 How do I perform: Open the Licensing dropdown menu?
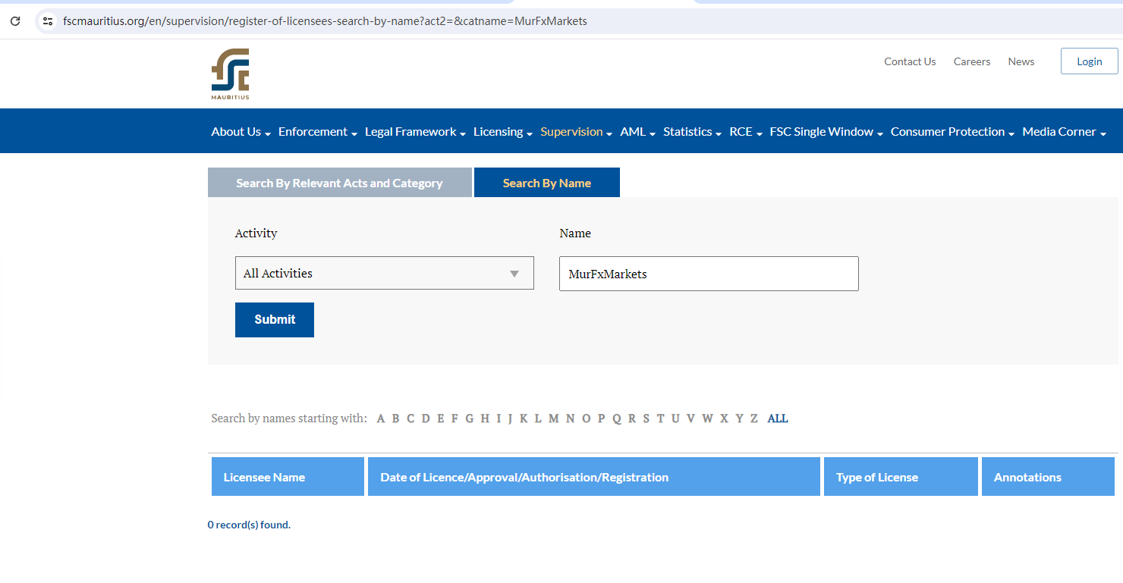pos(502,132)
